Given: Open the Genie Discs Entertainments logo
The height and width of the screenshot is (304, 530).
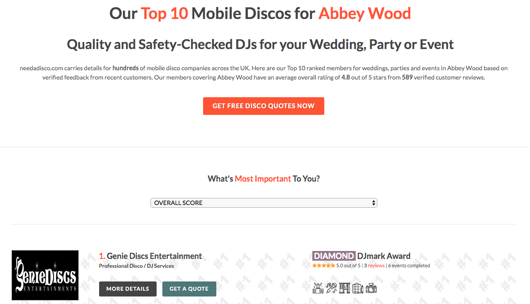Looking at the screenshot, I should [x=45, y=275].
